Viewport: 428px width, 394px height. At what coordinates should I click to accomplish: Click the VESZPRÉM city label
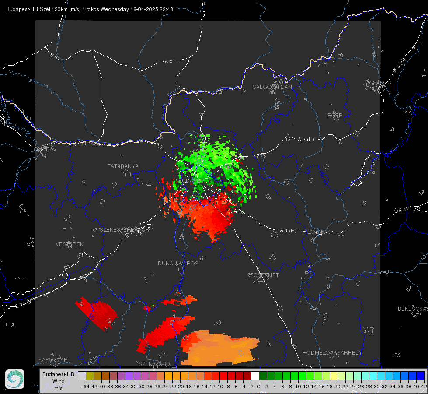[x=70, y=244]
